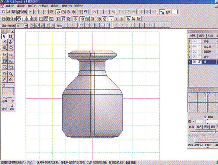
Task: Adjust the horizontal slider under lens buttons
Action: 204,132
